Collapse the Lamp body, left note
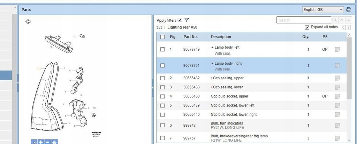 click(x=212, y=47)
